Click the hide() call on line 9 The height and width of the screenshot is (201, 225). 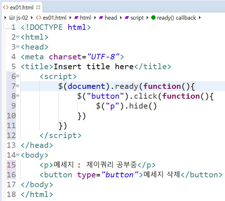pos(143,106)
